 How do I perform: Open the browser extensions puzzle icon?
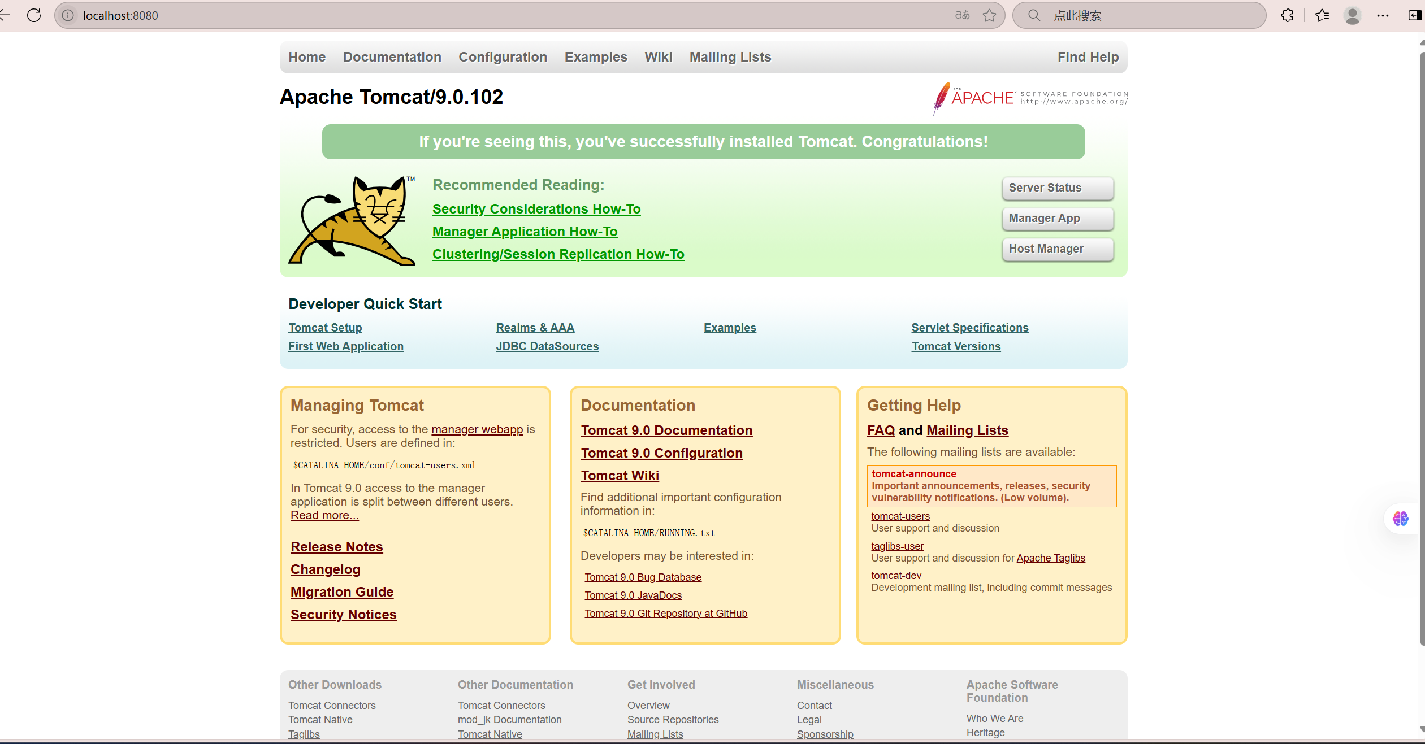(x=1288, y=15)
